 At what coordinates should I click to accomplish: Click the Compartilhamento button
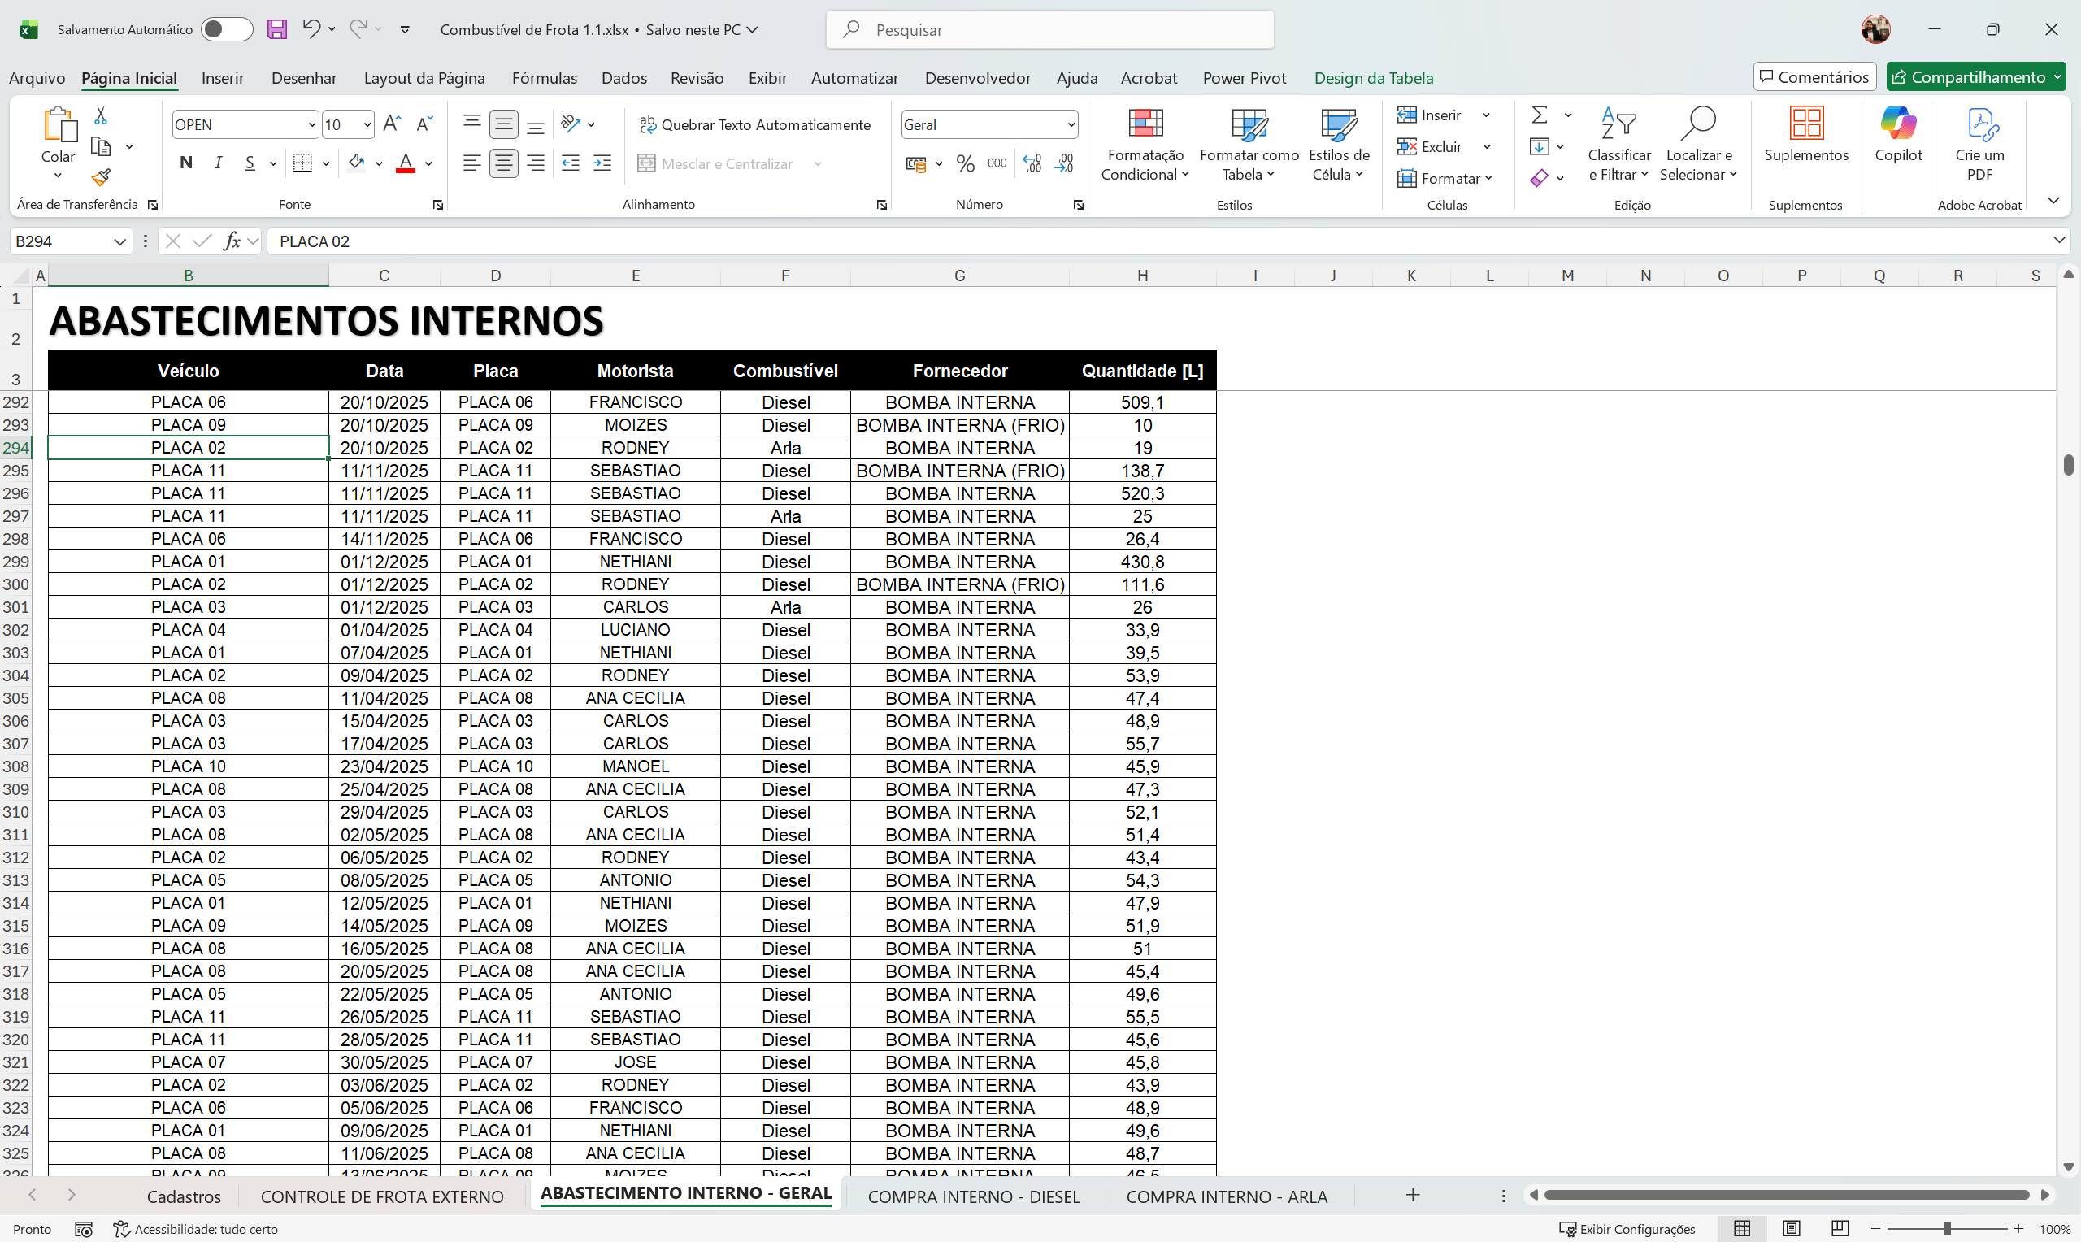pyautogui.click(x=1975, y=76)
